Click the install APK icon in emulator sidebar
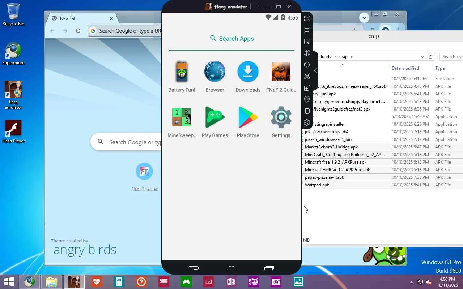Viewport: 463px width, 289px height. pos(307,42)
